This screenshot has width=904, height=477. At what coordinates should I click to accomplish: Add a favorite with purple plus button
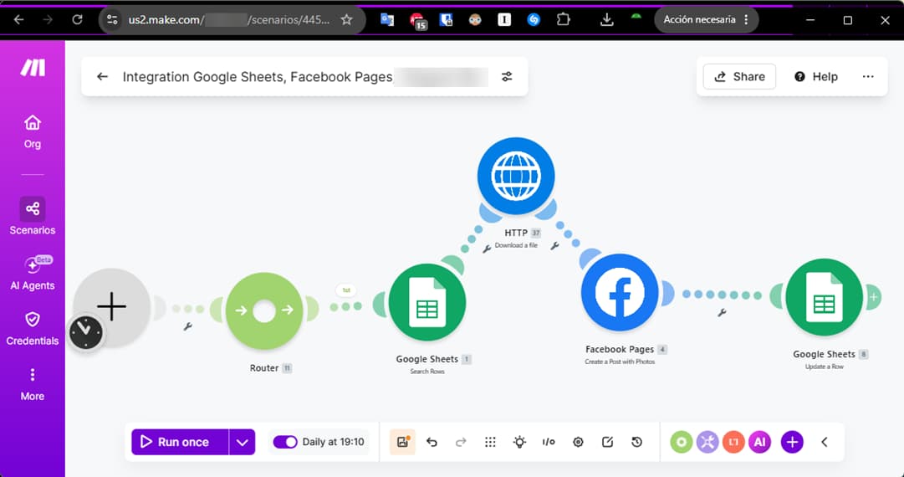[792, 443]
